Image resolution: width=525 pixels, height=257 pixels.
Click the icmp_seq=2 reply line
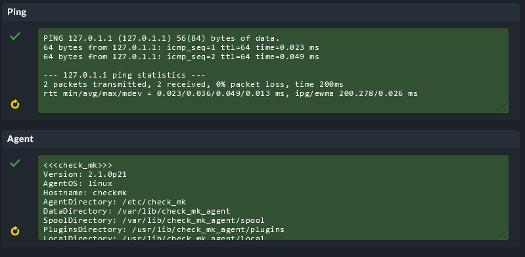pyautogui.click(x=181, y=57)
